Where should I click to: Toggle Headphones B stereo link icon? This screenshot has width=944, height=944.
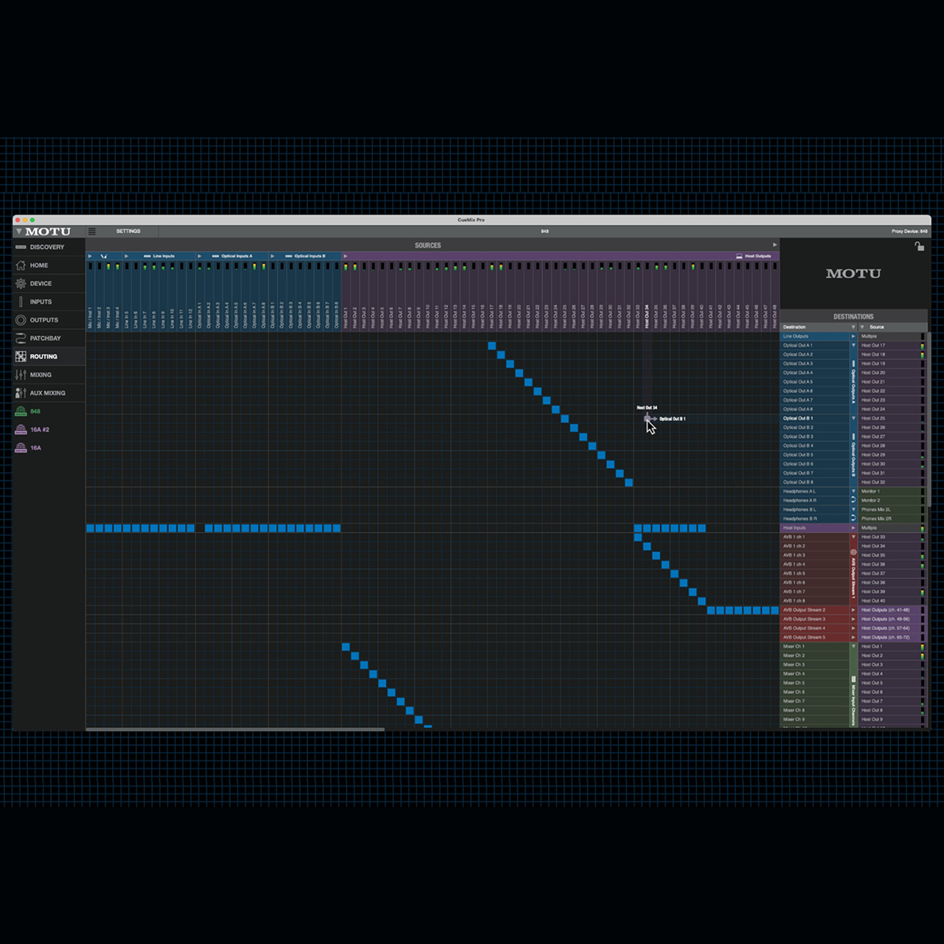pyautogui.click(x=853, y=518)
